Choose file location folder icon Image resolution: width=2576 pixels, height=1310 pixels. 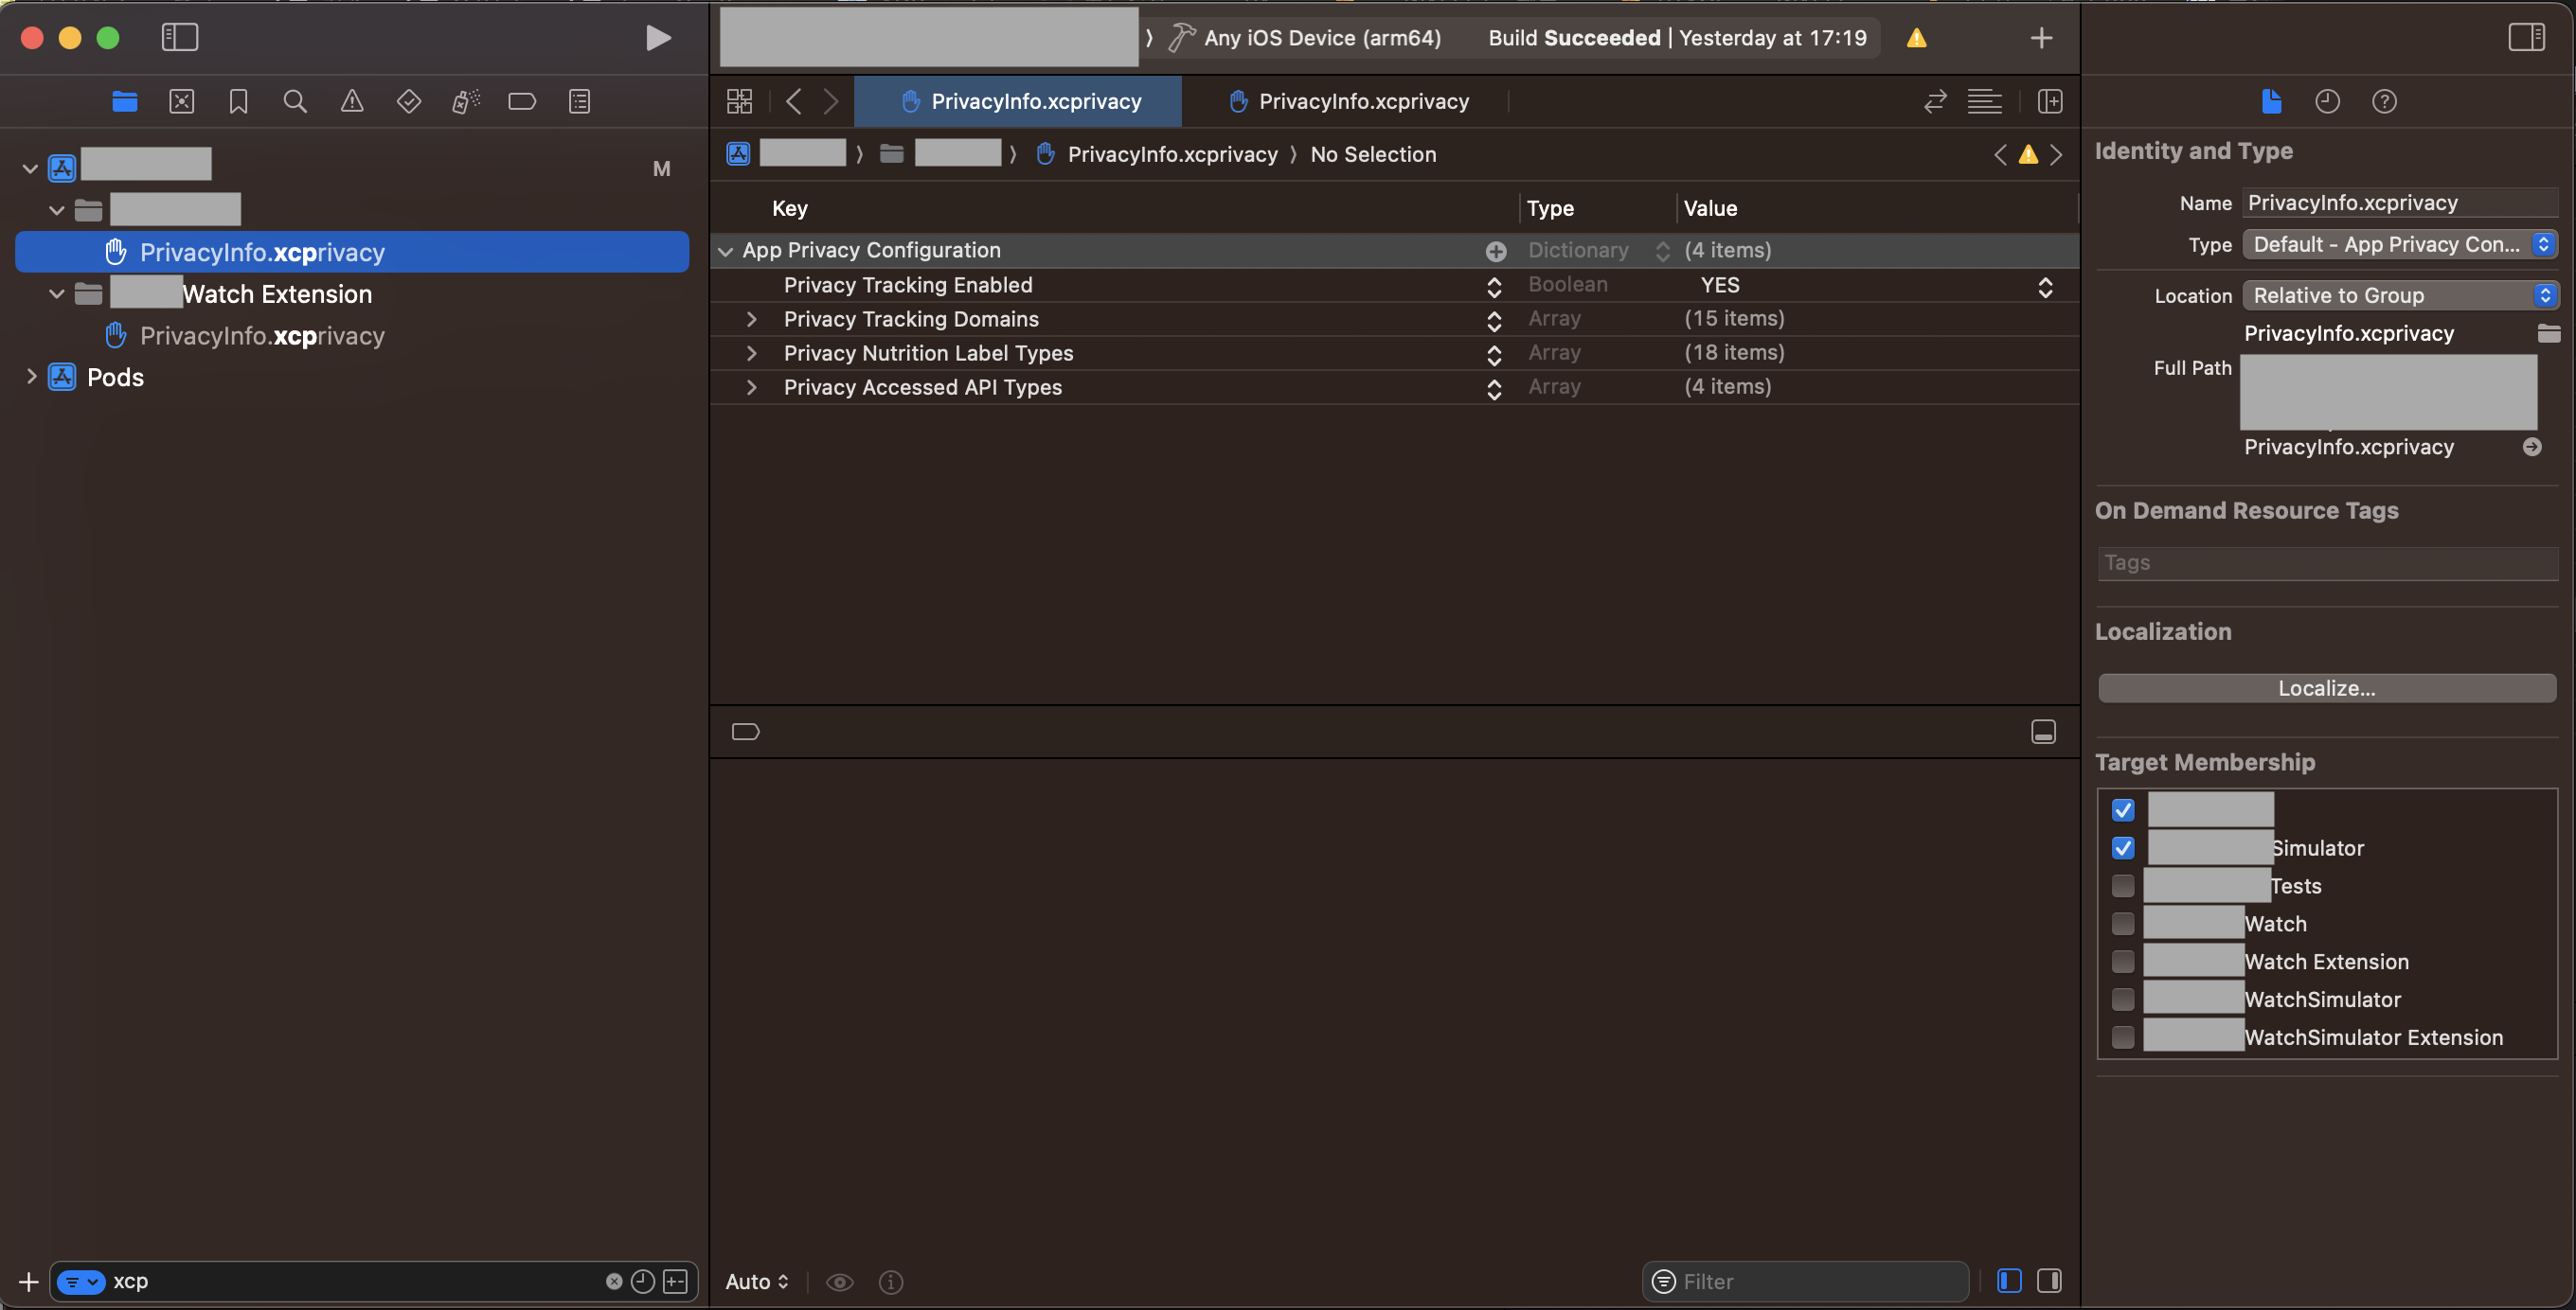[2549, 333]
